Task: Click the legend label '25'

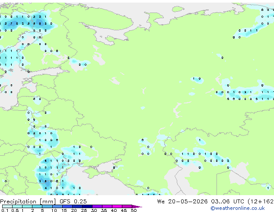Action: [x=84, y=210]
